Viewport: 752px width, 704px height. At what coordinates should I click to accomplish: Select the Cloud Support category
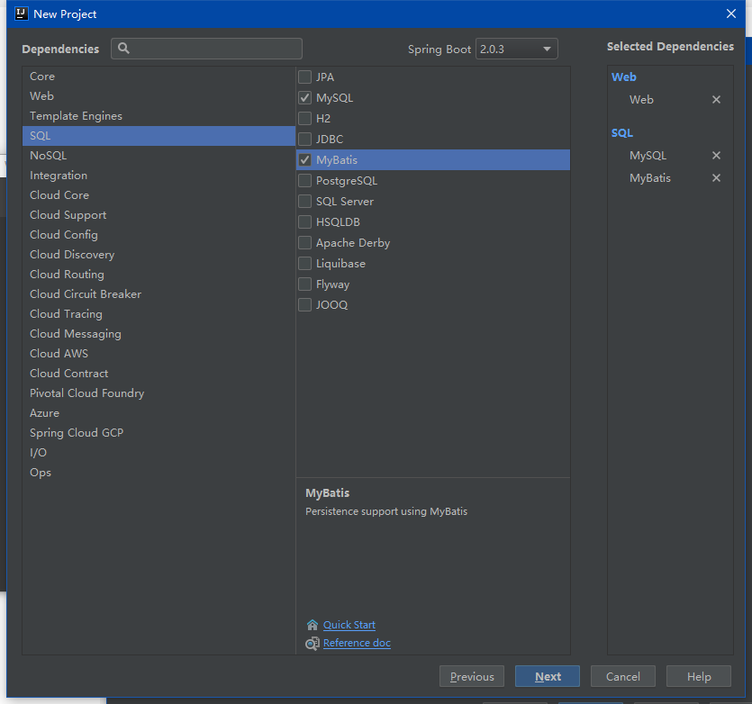(159, 215)
